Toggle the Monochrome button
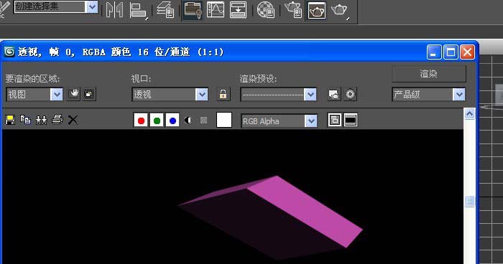The height and width of the screenshot is (264, 503). (203, 120)
